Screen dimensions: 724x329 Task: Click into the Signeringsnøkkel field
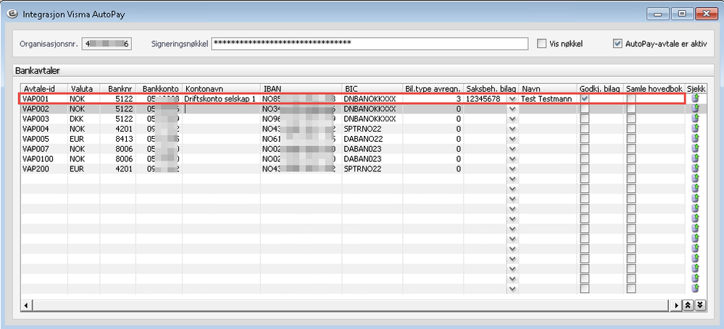[370, 44]
